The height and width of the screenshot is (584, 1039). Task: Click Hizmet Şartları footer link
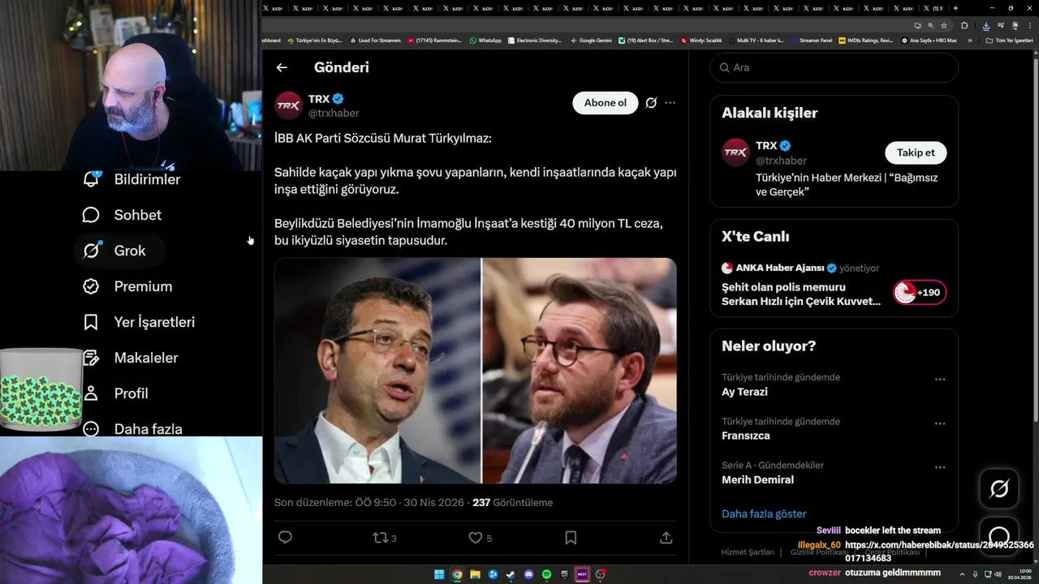[x=748, y=552]
